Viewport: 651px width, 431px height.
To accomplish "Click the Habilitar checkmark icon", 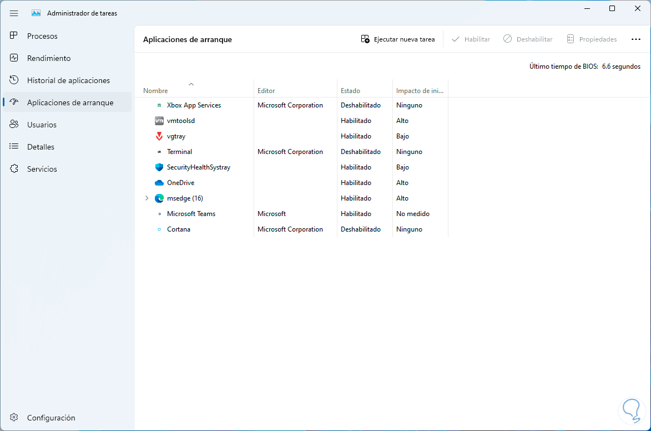I will pyautogui.click(x=456, y=39).
